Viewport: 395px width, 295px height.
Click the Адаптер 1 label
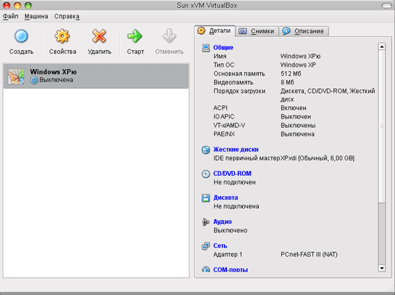228,254
